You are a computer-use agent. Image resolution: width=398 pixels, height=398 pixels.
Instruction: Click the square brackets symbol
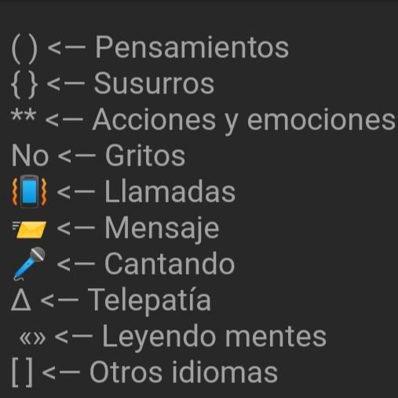[x=23, y=373]
